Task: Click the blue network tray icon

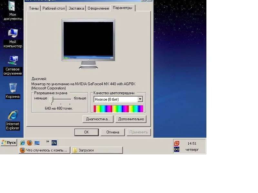Action: point(176,149)
